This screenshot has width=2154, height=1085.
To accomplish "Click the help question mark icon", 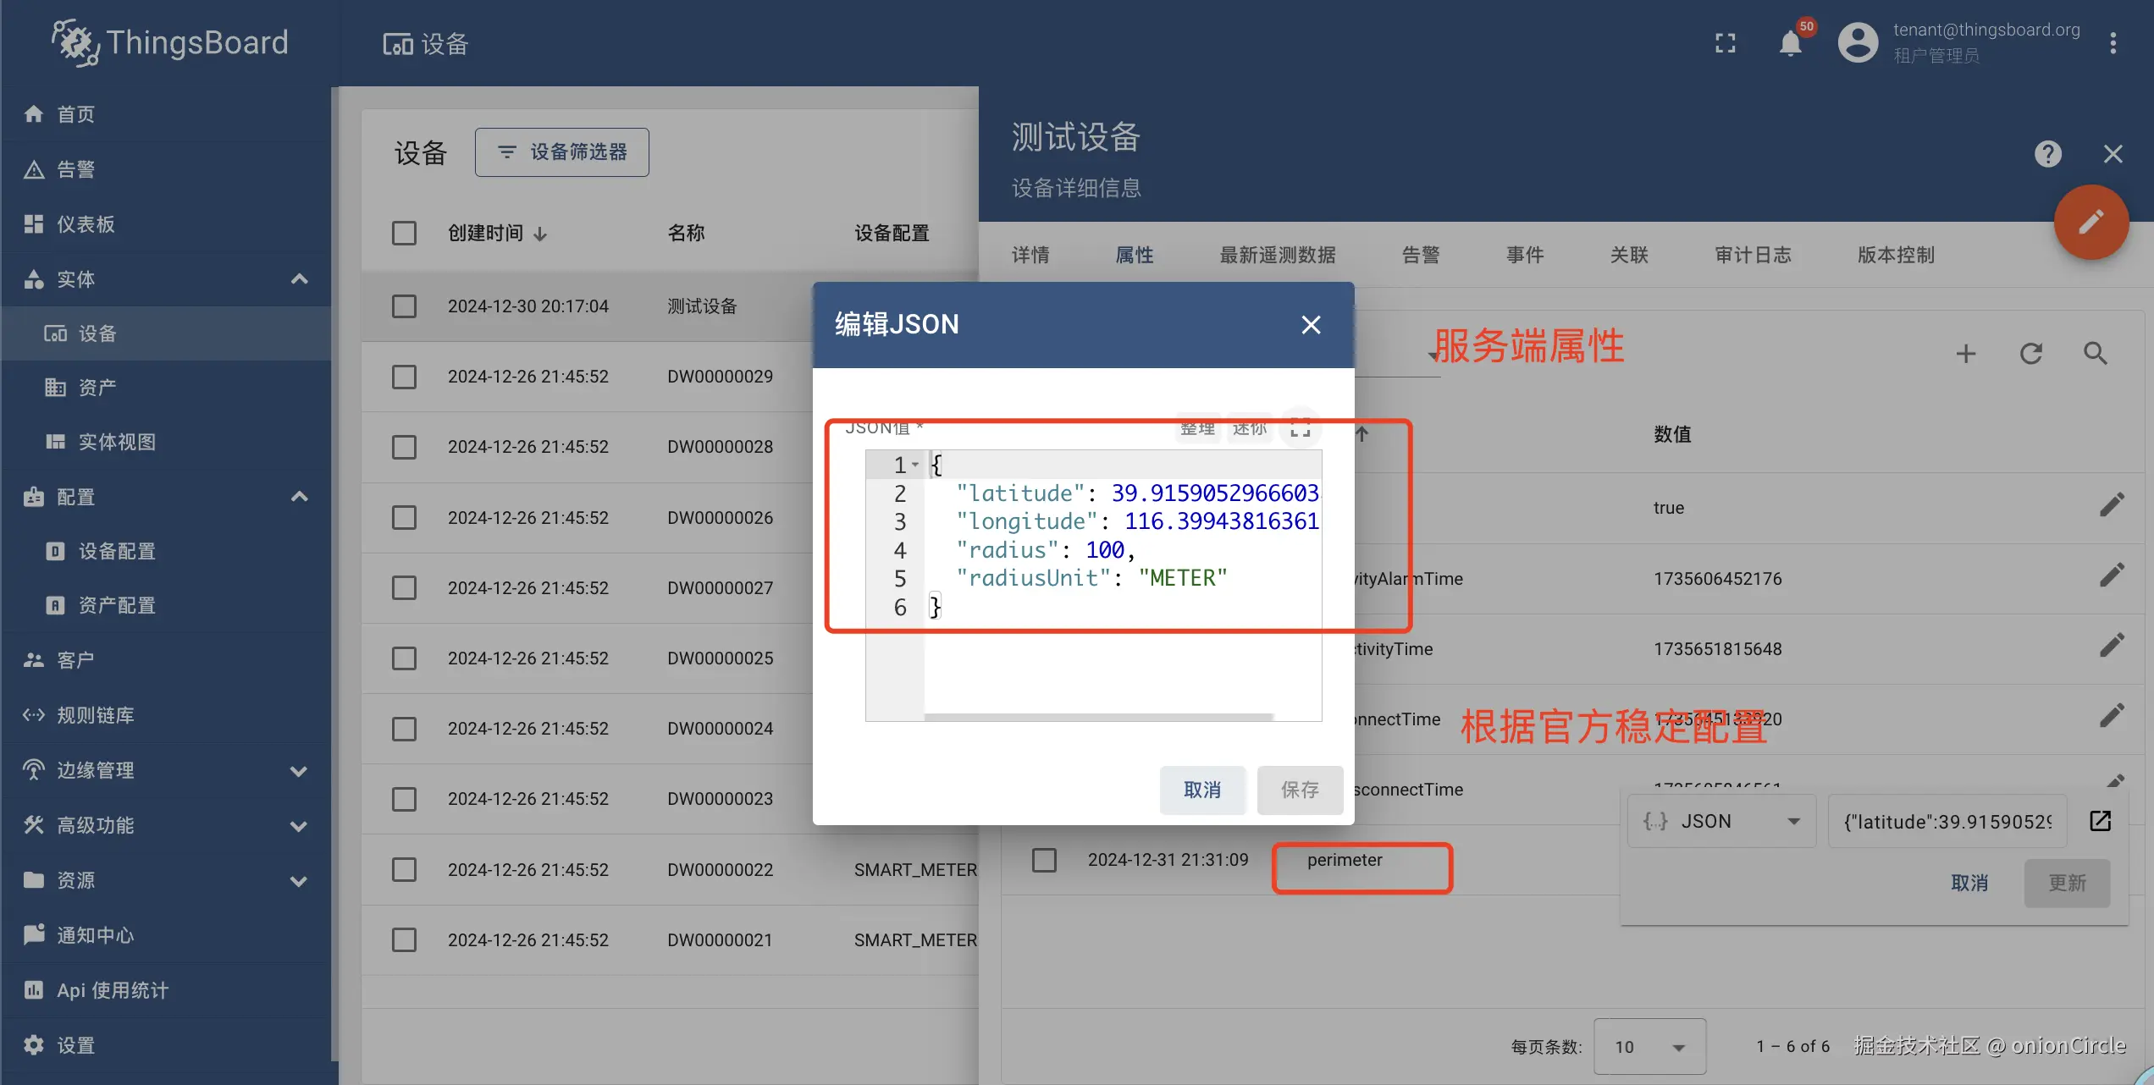I will (x=2047, y=154).
